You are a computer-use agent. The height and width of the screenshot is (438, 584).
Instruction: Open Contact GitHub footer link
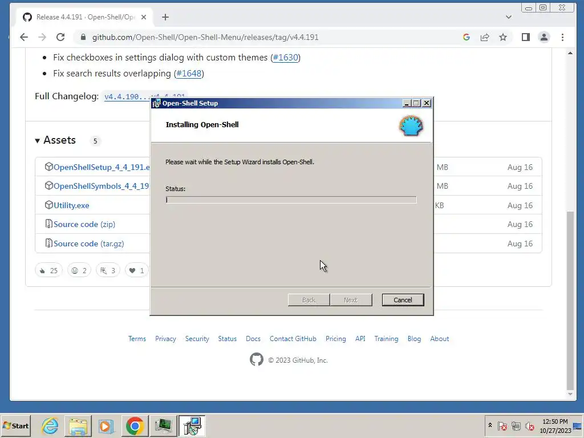[293, 339]
